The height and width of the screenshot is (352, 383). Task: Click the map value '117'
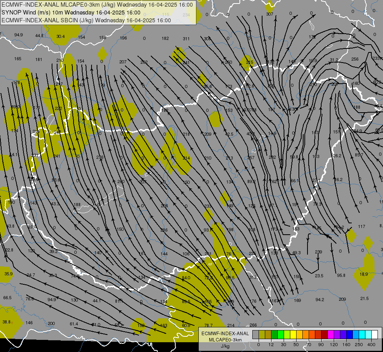tap(362, 226)
